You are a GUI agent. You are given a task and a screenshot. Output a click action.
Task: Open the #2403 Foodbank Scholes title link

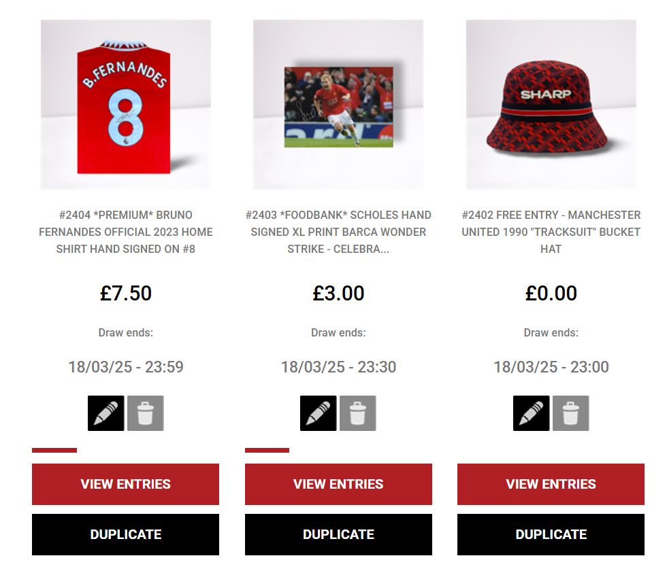click(x=338, y=232)
